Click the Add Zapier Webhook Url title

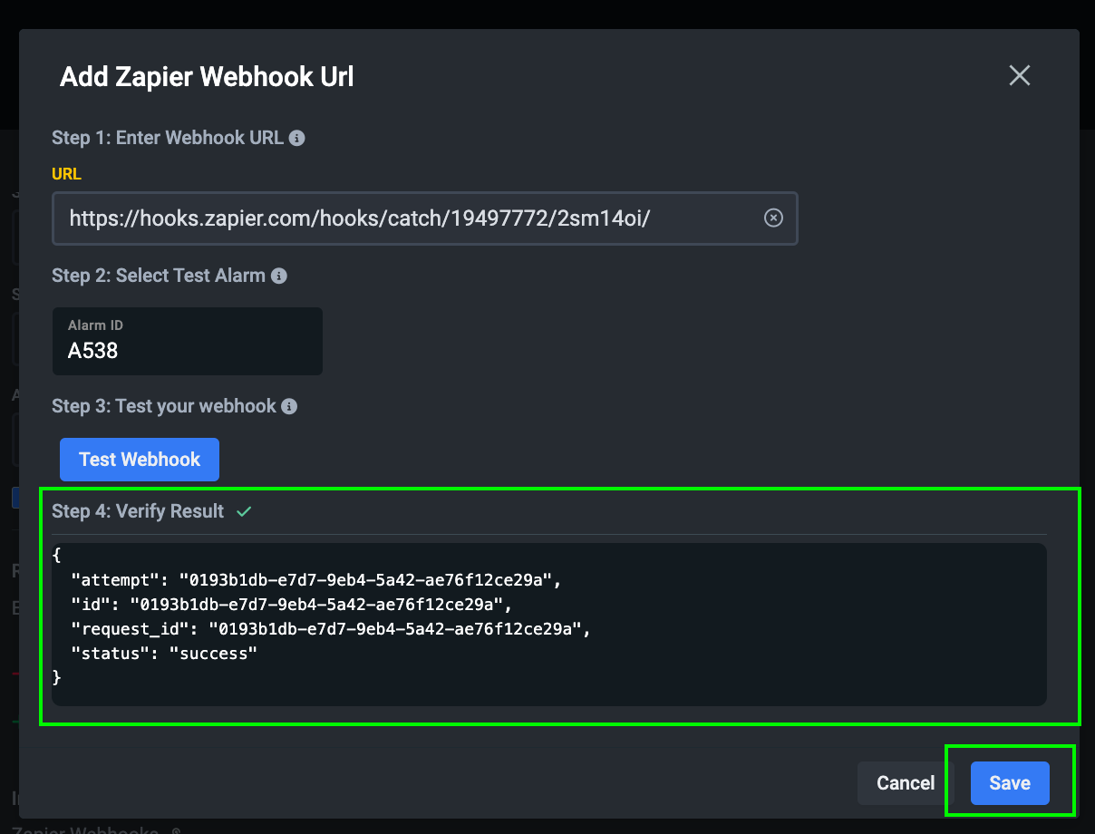(x=206, y=76)
